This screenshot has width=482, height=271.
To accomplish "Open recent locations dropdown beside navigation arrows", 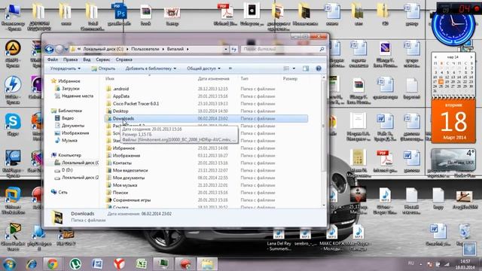I will point(66,49).
